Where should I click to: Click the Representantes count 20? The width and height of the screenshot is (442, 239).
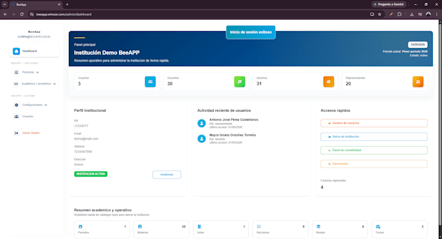348,84
